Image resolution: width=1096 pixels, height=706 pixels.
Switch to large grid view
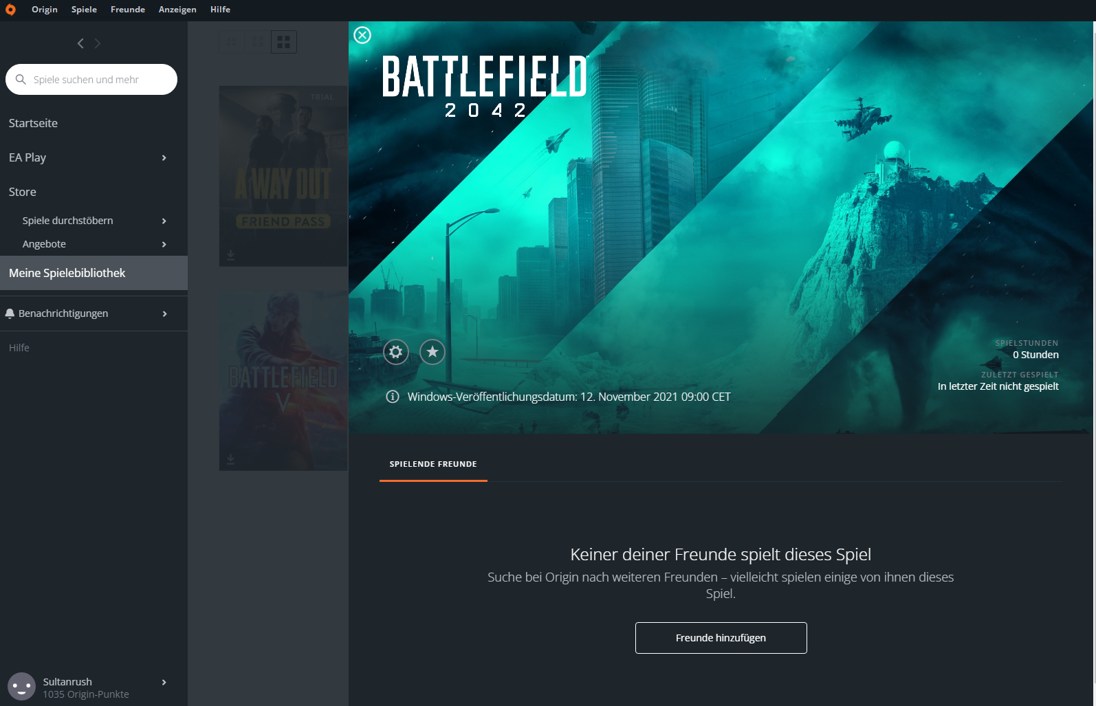pyautogui.click(x=284, y=43)
